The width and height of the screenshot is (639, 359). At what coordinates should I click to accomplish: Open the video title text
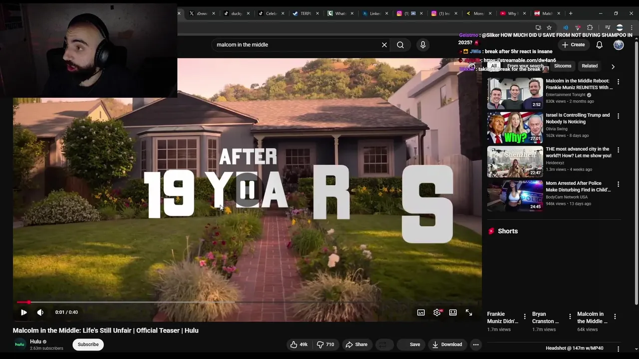(x=106, y=331)
